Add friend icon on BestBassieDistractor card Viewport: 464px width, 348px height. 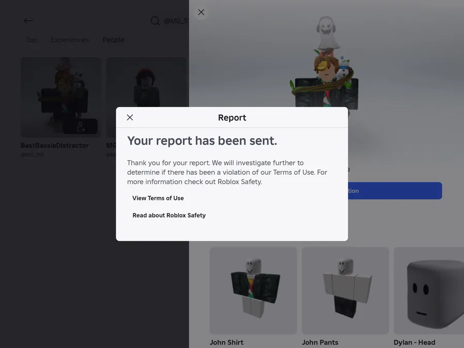[80, 126]
